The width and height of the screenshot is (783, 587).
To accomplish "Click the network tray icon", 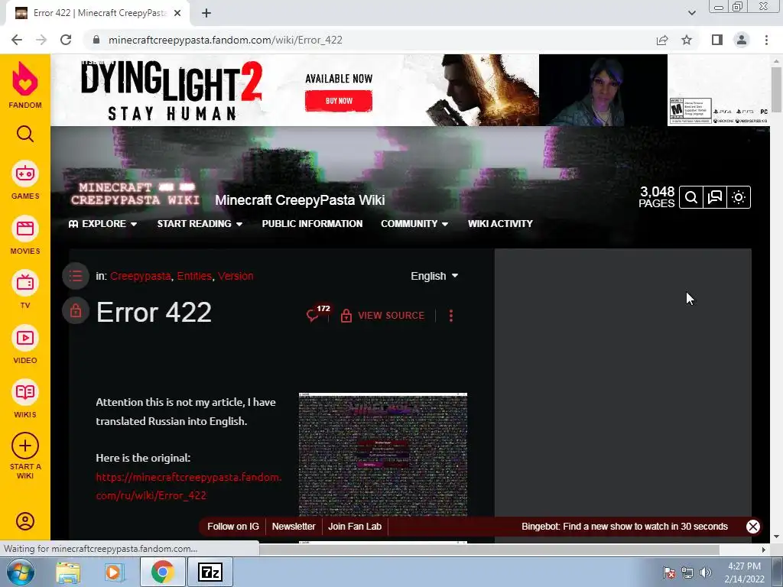I will 687,573.
